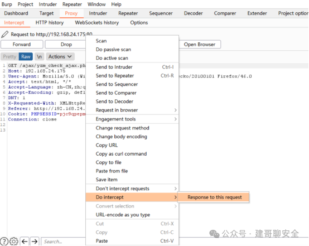
Task: Switch to Raw request view
Action: (x=26, y=56)
